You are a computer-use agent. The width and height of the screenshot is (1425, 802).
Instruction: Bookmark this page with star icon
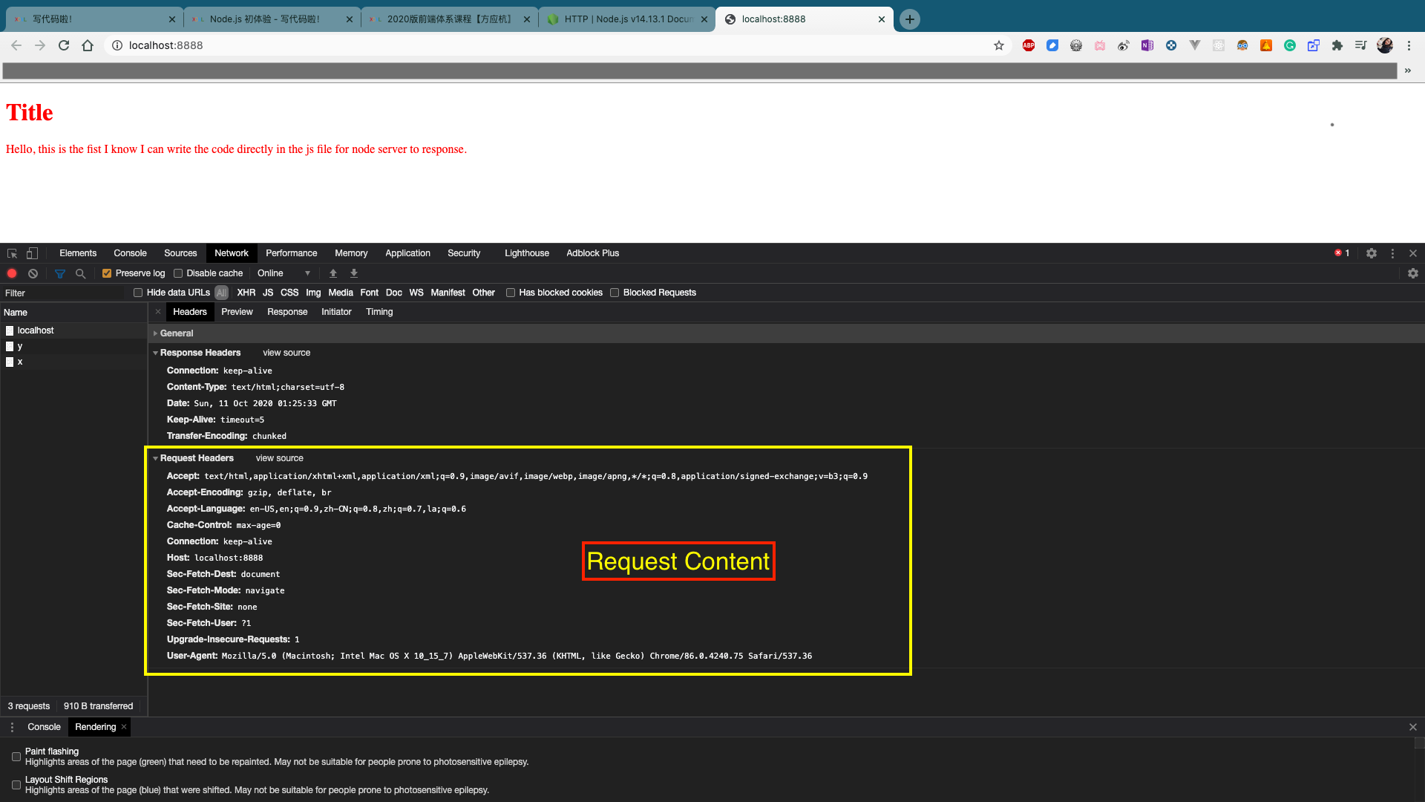point(999,45)
